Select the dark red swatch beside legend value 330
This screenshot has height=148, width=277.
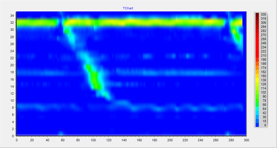coord(257,14)
